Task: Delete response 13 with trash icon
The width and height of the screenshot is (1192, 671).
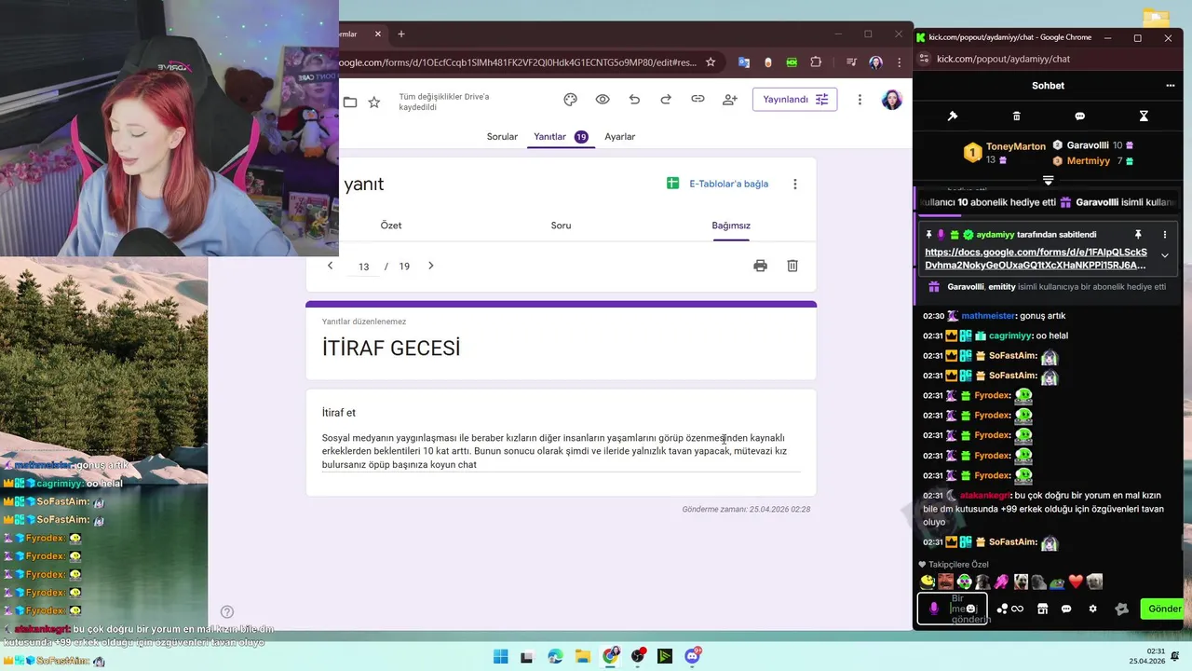Action: point(792,266)
